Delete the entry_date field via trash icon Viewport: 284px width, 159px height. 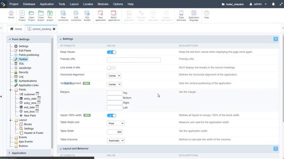coord(39,98)
